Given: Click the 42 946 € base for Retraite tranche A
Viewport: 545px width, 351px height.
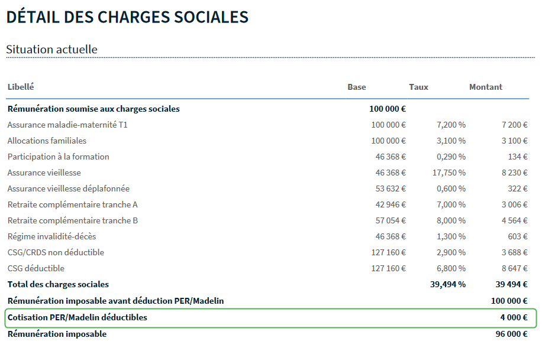Looking at the screenshot, I should click(391, 204).
